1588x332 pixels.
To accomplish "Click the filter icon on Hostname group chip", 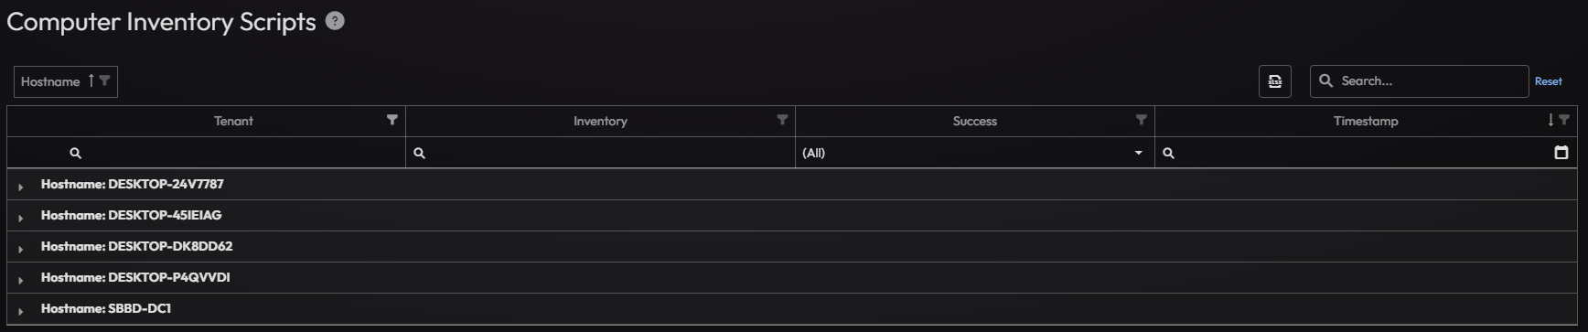I will (104, 80).
